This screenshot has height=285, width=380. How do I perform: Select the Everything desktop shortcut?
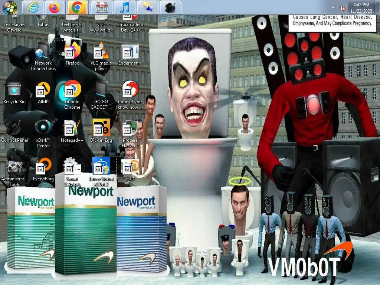pos(43,170)
